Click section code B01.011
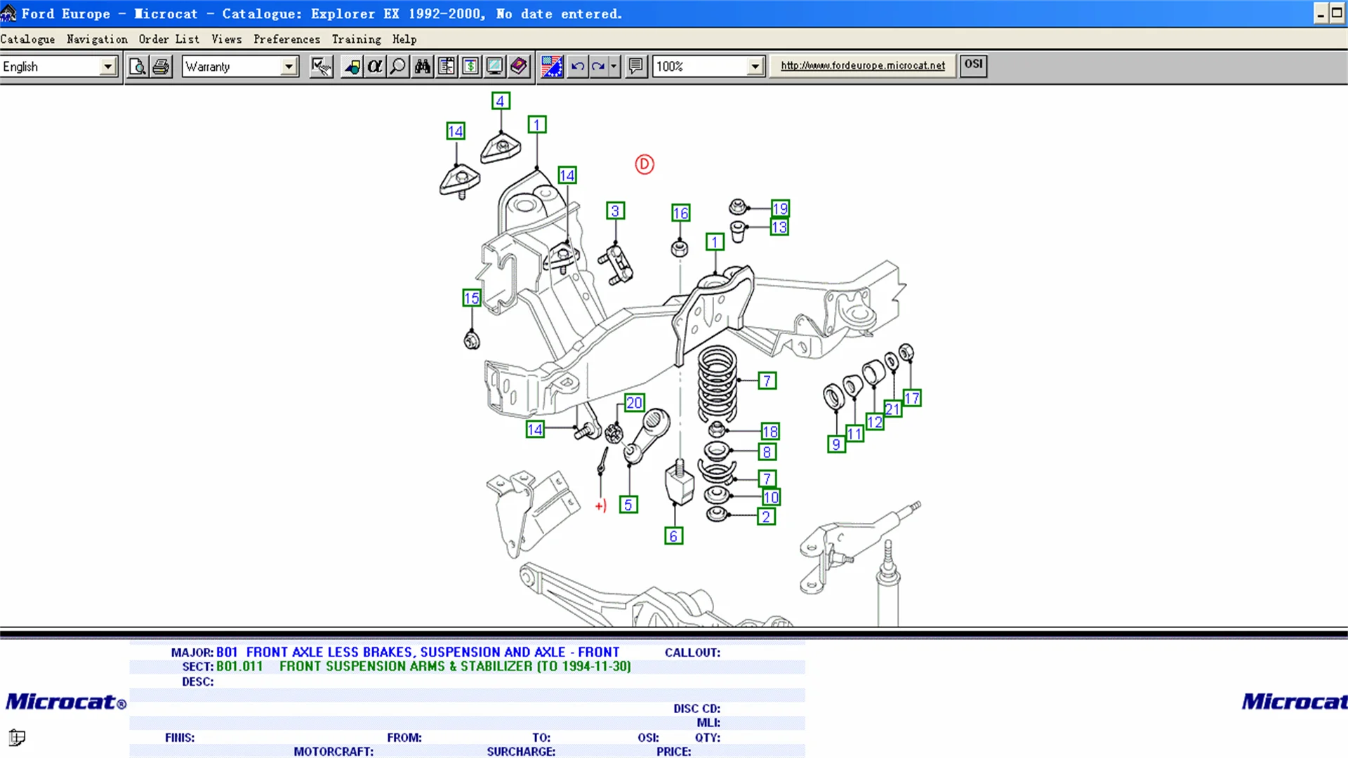1348x758 pixels. pyautogui.click(x=239, y=667)
